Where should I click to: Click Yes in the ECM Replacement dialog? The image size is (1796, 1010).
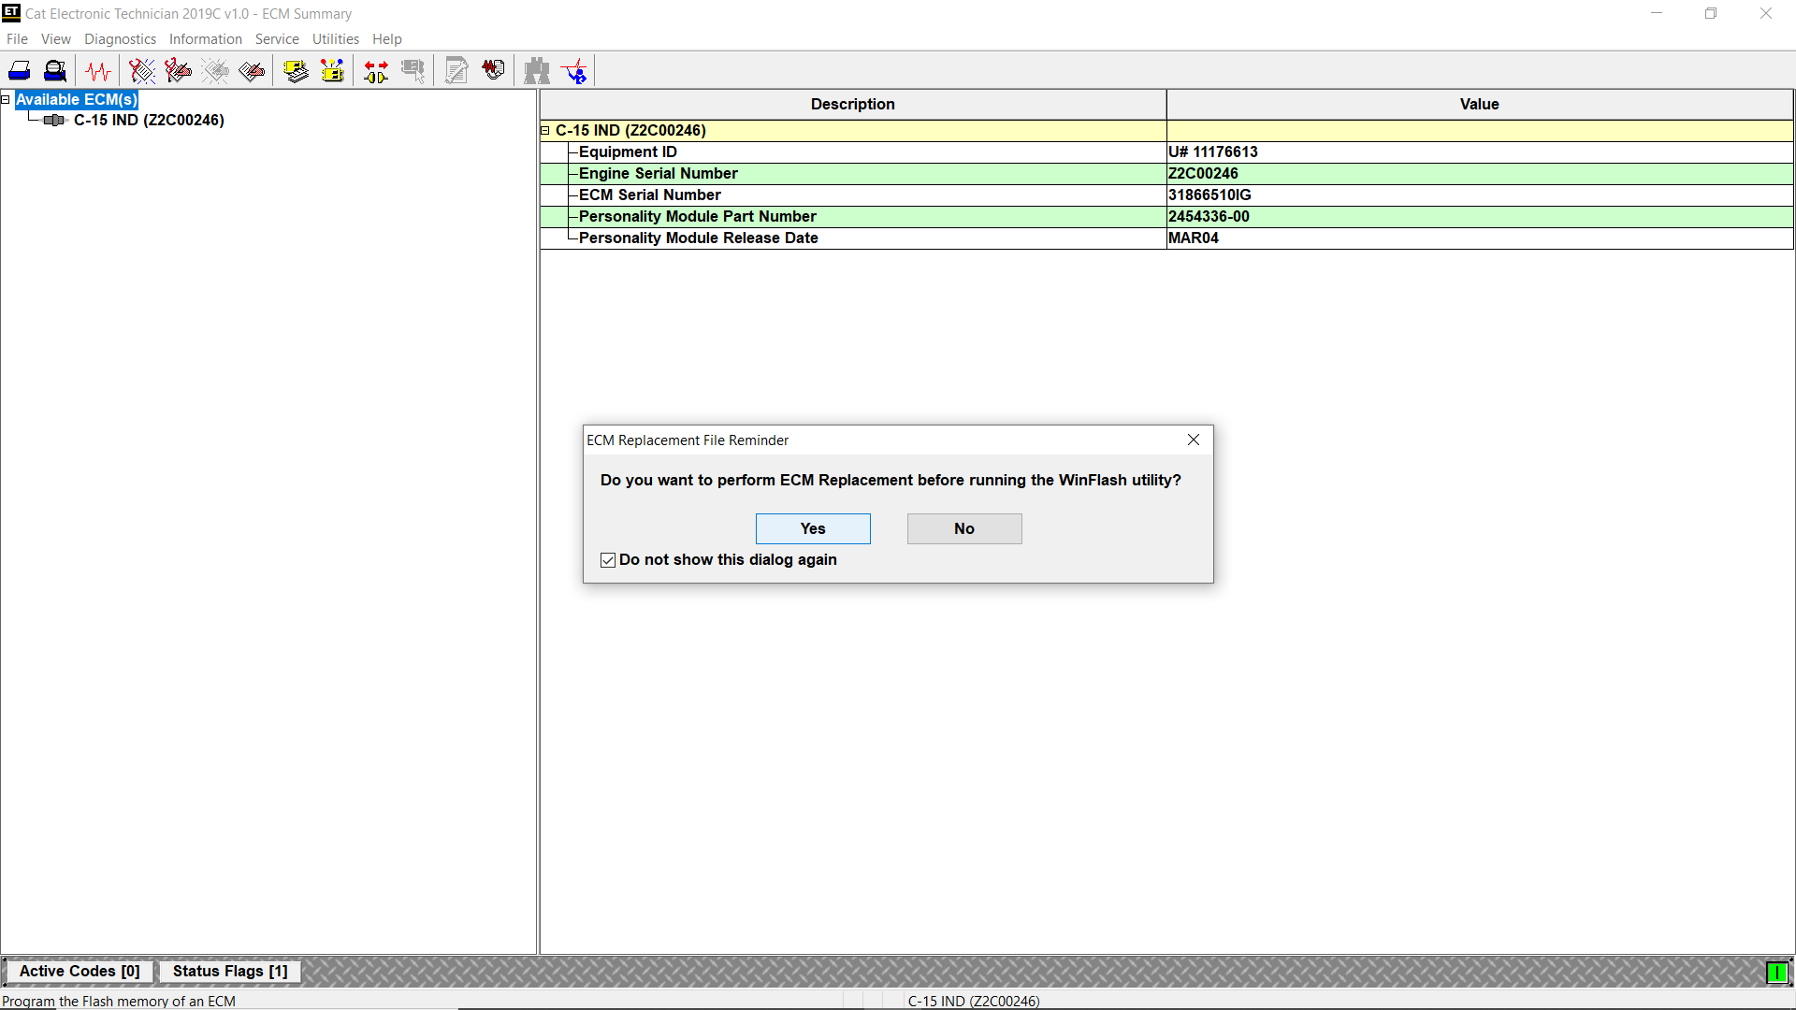(x=813, y=528)
